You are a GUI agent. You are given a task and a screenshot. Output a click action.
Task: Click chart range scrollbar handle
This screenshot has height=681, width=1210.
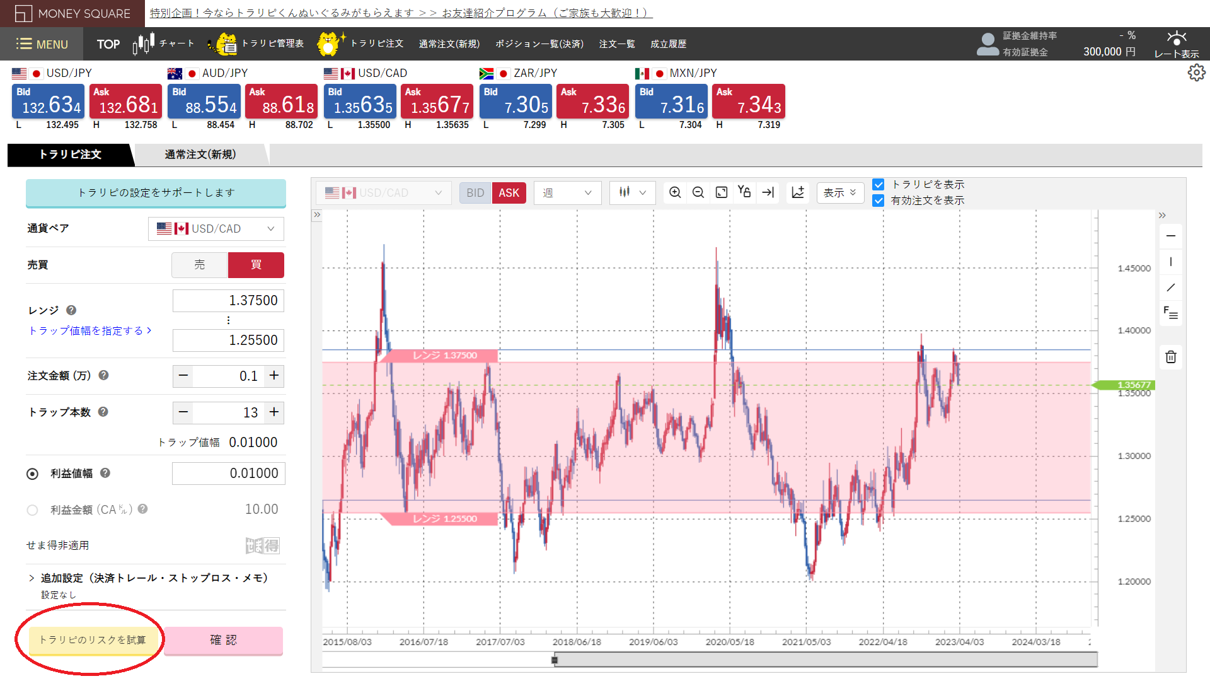555,660
